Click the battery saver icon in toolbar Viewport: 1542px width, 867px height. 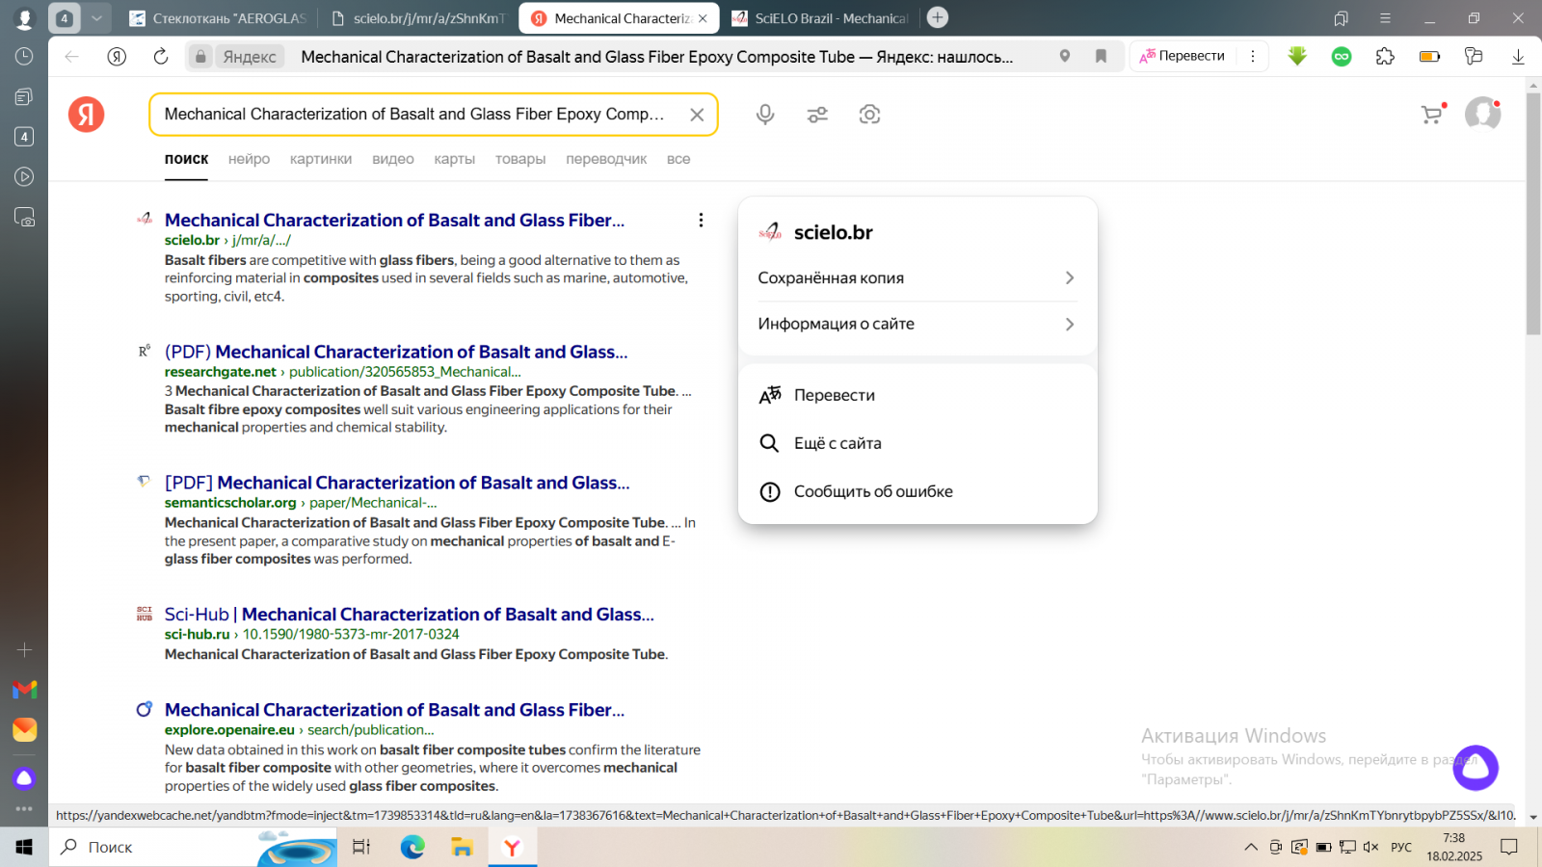pyautogui.click(x=1429, y=57)
